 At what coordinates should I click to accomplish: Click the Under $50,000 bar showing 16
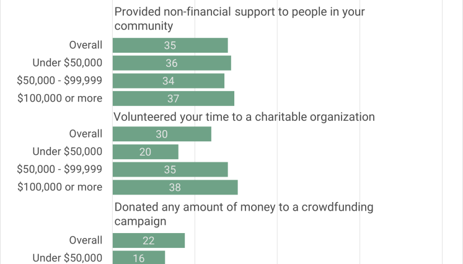click(x=139, y=258)
